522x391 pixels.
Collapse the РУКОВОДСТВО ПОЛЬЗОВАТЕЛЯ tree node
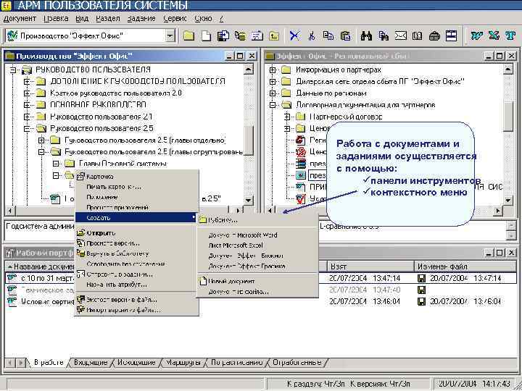[13, 70]
